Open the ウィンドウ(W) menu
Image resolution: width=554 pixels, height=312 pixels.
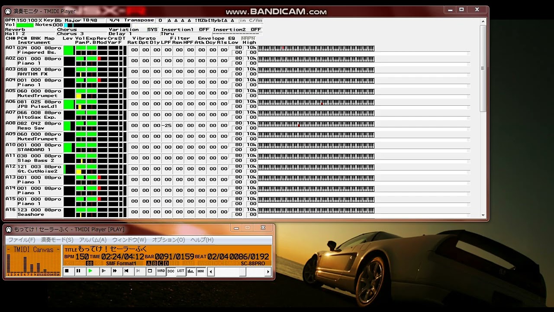129,240
